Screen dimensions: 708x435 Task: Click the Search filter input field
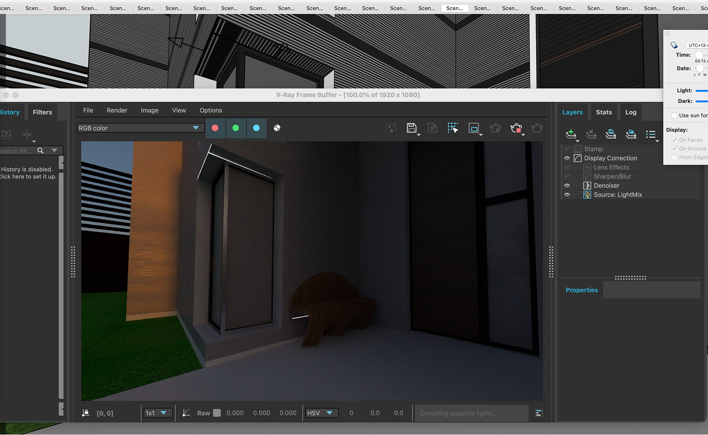pos(17,151)
